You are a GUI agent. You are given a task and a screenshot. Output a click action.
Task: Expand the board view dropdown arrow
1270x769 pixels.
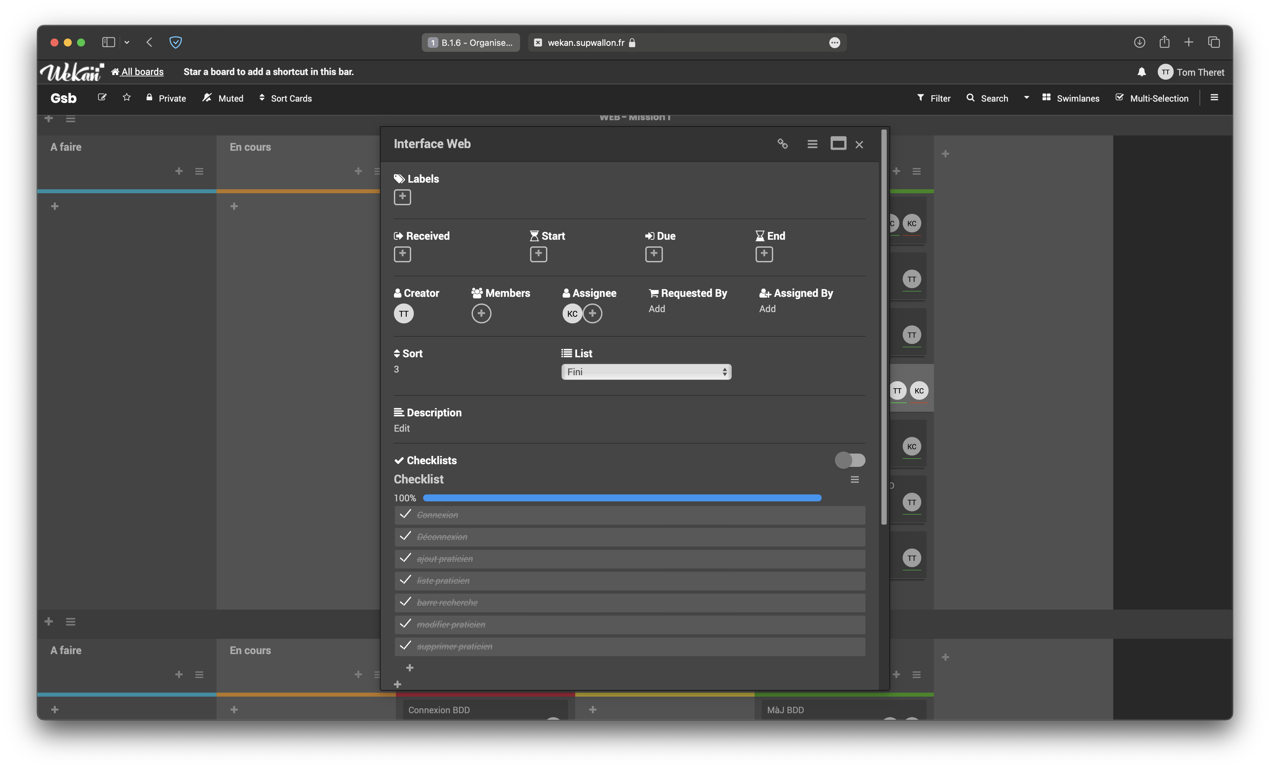1026,97
